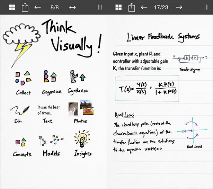Expand the tool handle on right toolbar
The image size is (213, 189).
pyautogui.click(x=206, y=7)
